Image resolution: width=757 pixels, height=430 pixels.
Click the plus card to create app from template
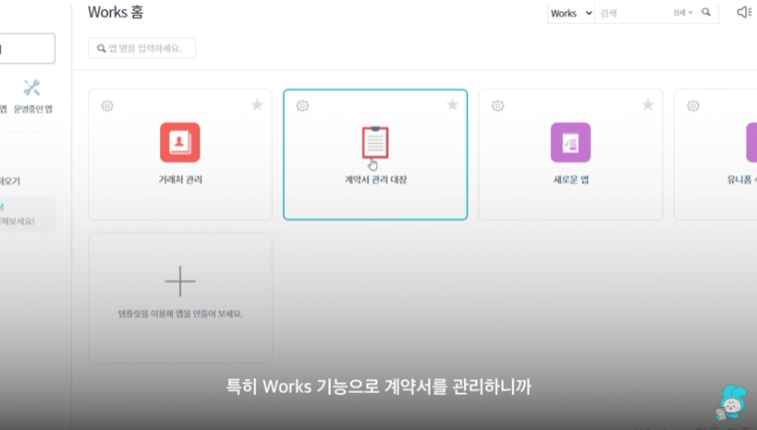click(x=180, y=298)
